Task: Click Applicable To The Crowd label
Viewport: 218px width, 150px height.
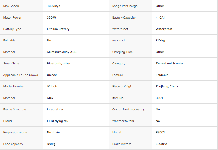Action: click(21, 75)
